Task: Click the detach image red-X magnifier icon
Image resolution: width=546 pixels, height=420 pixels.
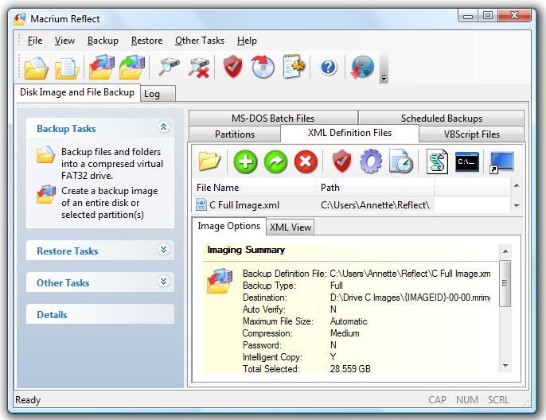Action: [x=199, y=68]
